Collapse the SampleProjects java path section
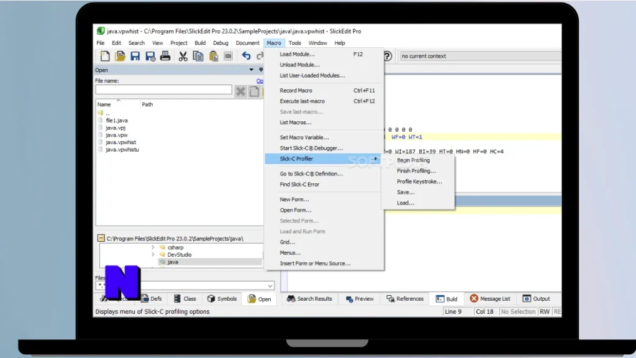Image resolution: width=636 pixels, height=358 pixels. point(101,238)
